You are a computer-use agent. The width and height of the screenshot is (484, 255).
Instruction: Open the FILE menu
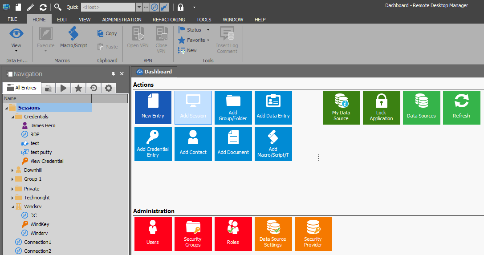click(x=12, y=20)
